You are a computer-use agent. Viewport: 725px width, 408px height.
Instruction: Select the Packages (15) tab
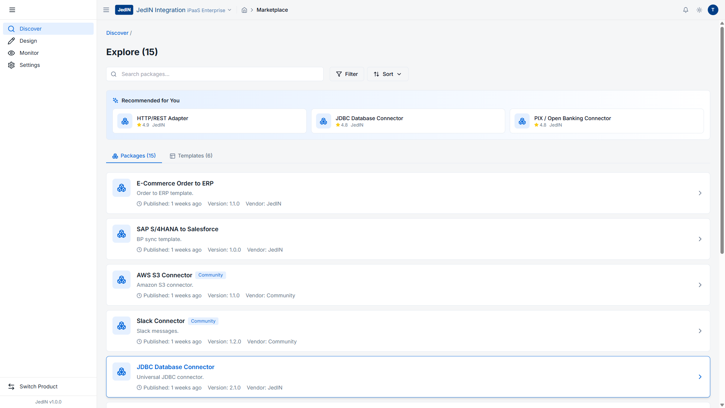134,156
